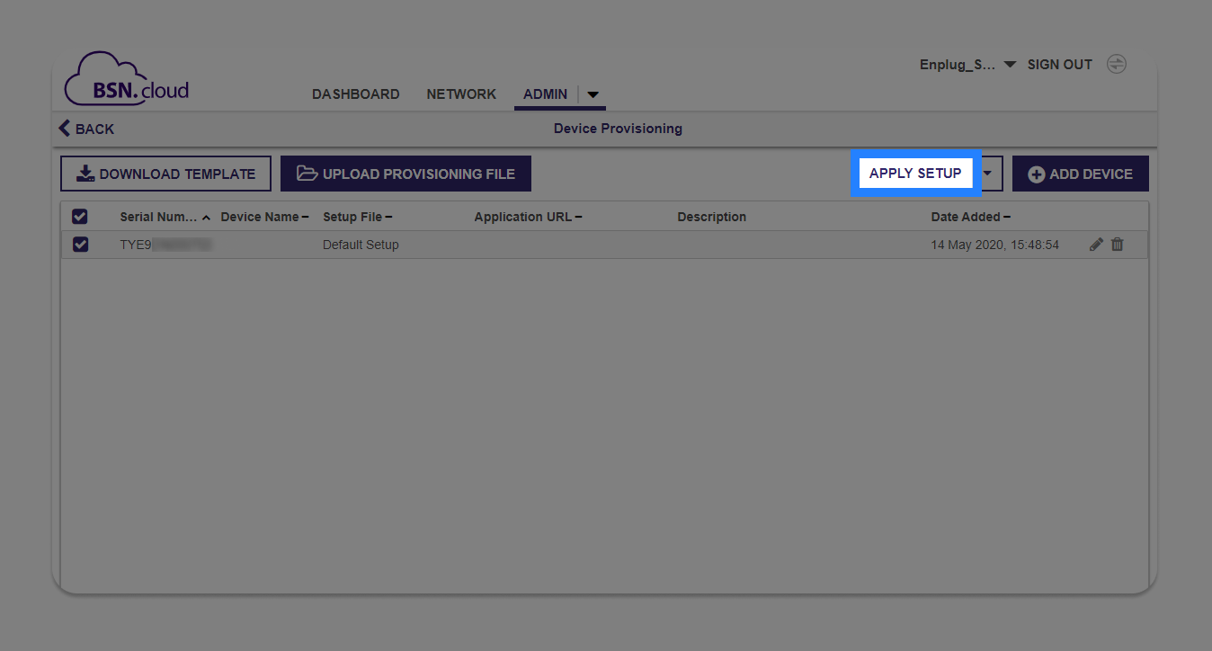This screenshot has height=651, width=1212.
Task: Click the ascending sort arrow on Serial Number
Action: click(205, 216)
